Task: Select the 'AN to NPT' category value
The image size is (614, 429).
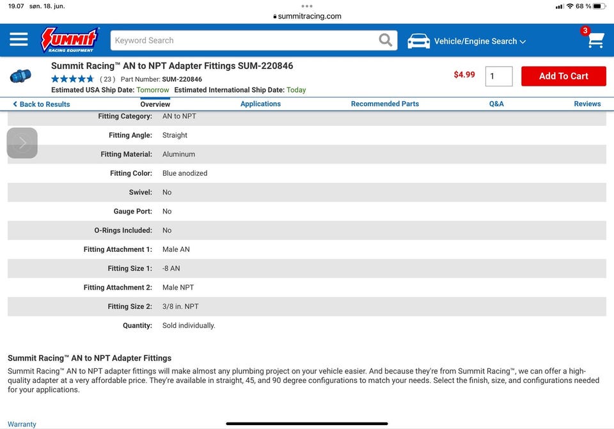Action: 179,116
